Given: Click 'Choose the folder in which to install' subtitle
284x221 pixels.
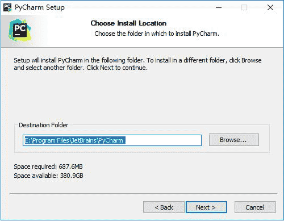Looking at the screenshot, I should (x=157, y=34).
